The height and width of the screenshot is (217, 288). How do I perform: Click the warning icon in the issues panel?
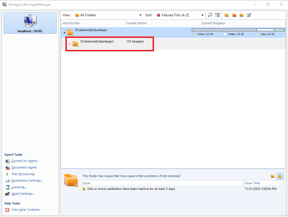[x=280, y=176]
